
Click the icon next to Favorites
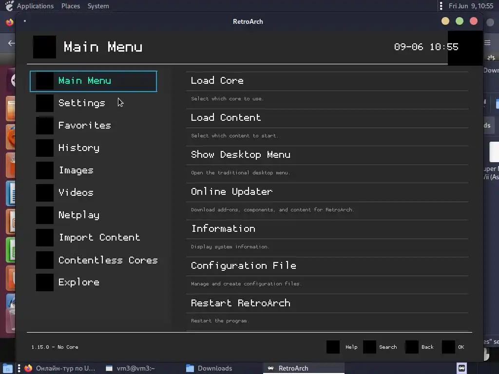click(44, 125)
